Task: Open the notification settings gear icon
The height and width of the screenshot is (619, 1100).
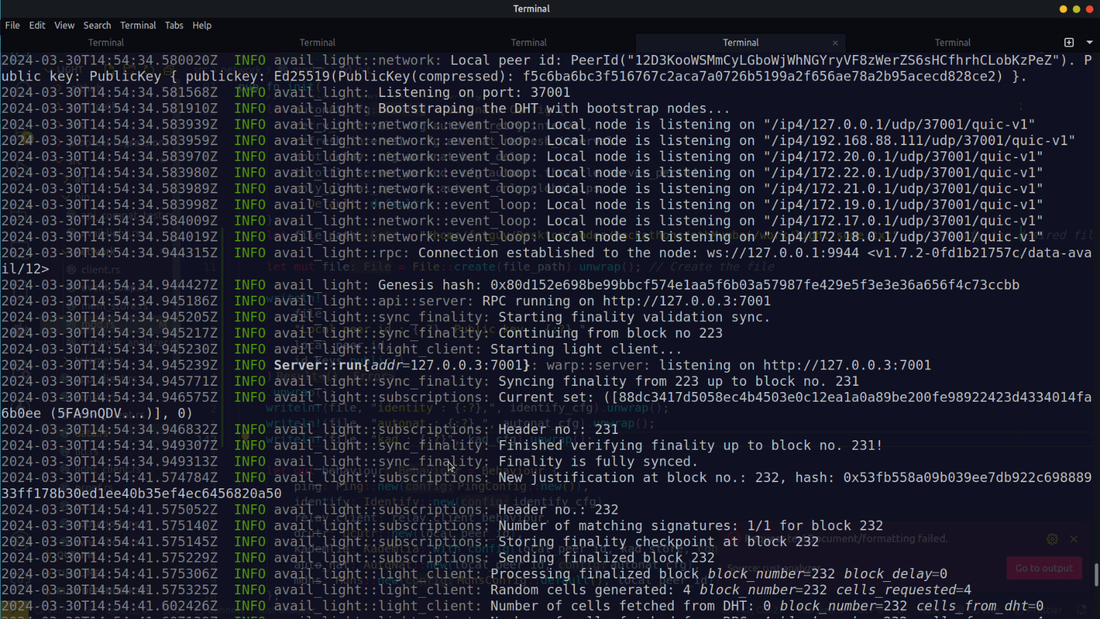Action: (1052, 539)
